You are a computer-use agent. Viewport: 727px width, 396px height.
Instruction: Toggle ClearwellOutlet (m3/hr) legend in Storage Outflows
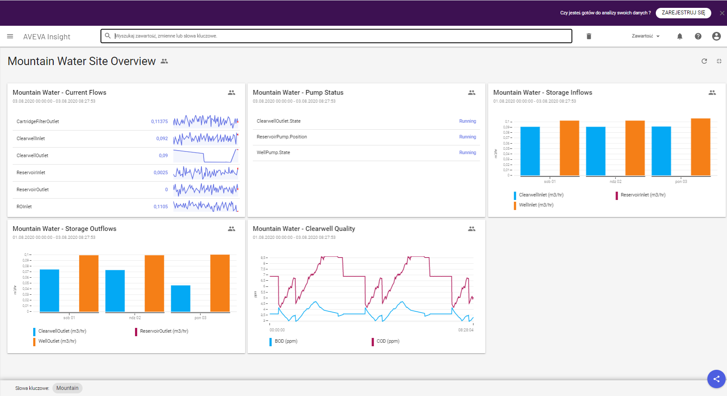(x=60, y=331)
